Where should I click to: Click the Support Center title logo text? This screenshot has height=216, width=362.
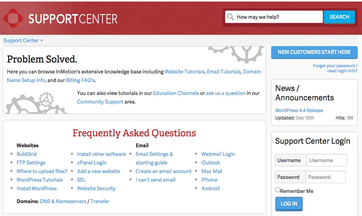point(73,19)
